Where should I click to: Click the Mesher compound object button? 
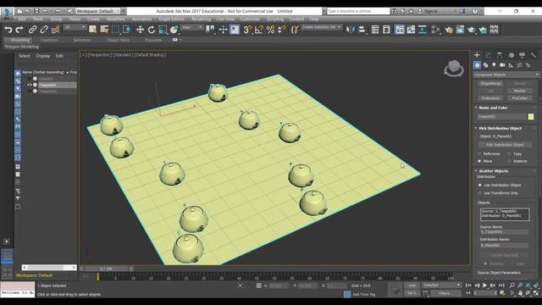click(519, 91)
